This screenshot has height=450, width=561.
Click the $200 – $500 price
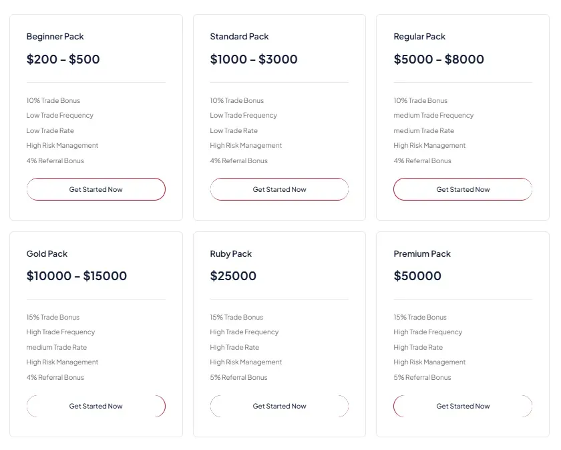click(x=63, y=60)
